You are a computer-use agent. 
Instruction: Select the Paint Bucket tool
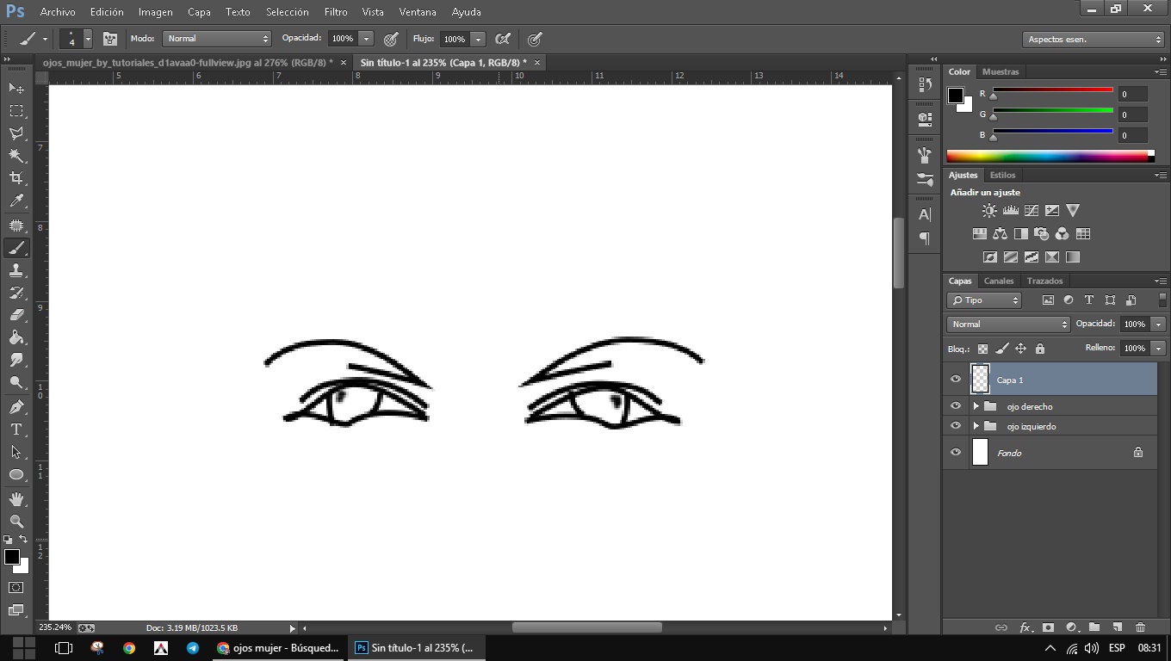[x=16, y=337]
